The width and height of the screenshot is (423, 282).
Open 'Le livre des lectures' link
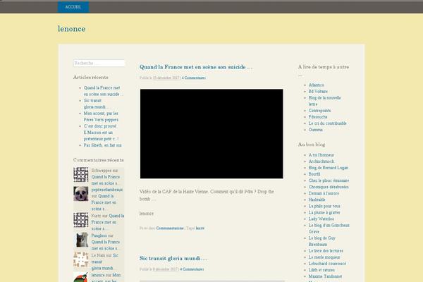[326, 251]
